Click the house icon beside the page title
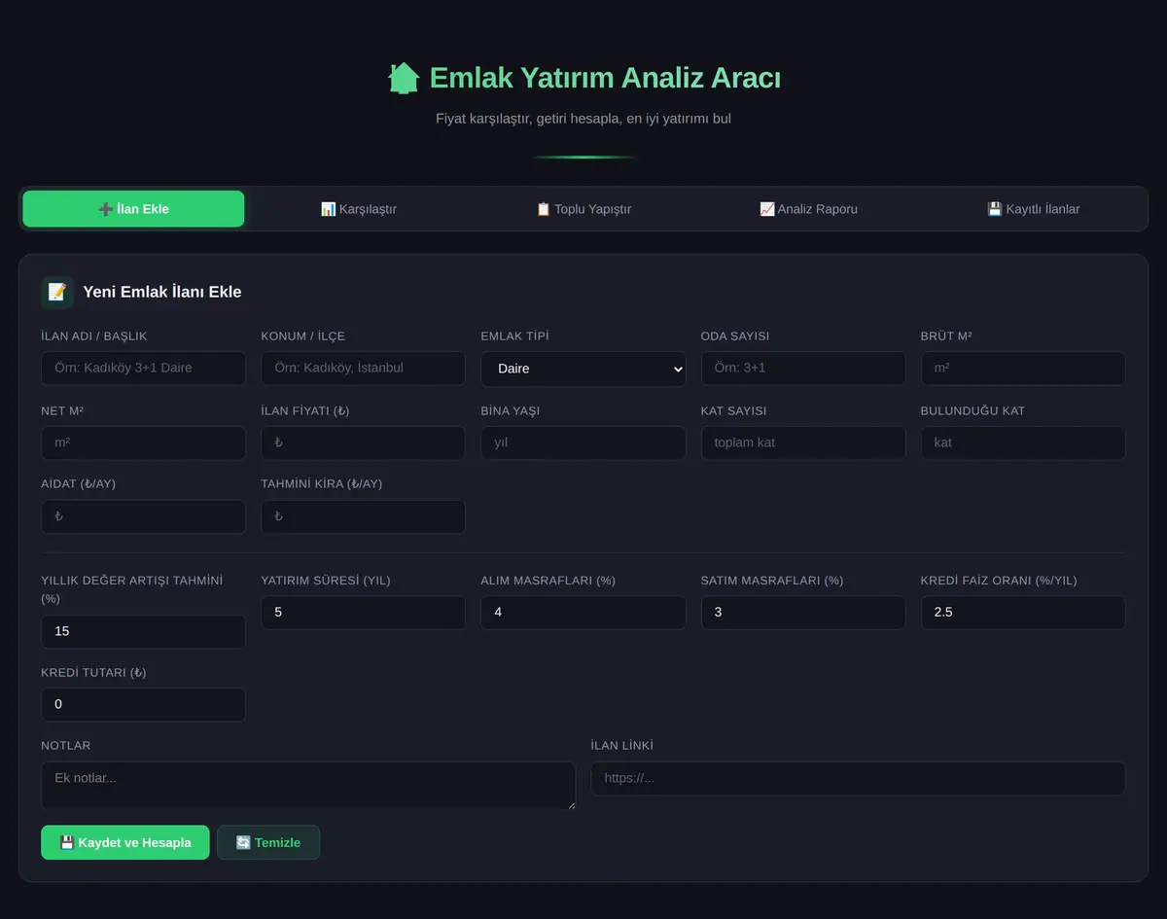The width and height of the screenshot is (1167, 919). (404, 78)
